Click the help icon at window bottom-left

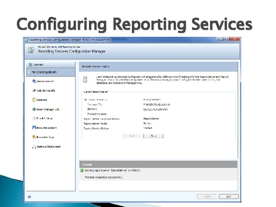pyautogui.click(x=30, y=197)
